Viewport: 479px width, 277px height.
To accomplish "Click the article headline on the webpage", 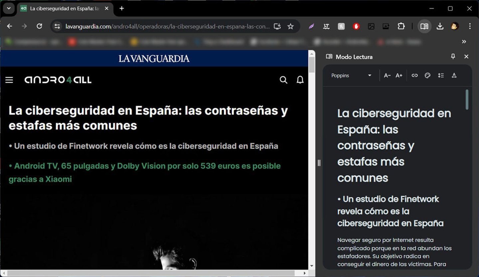I will tap(148, 118).
